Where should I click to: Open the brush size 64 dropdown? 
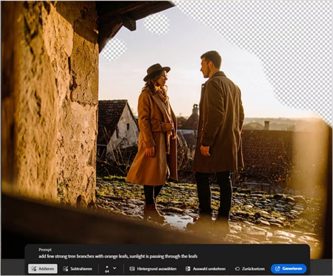108,269
